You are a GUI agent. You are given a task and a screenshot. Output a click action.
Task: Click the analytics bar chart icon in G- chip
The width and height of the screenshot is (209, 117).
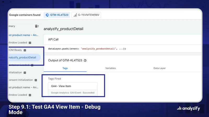point(75,15)
